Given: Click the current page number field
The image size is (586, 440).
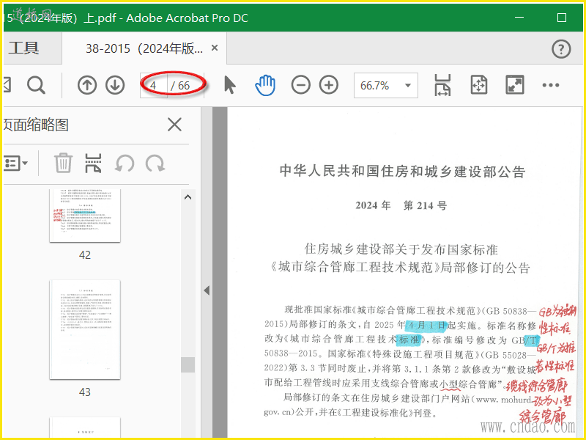Looking at the screenshot, I should 153,86.
